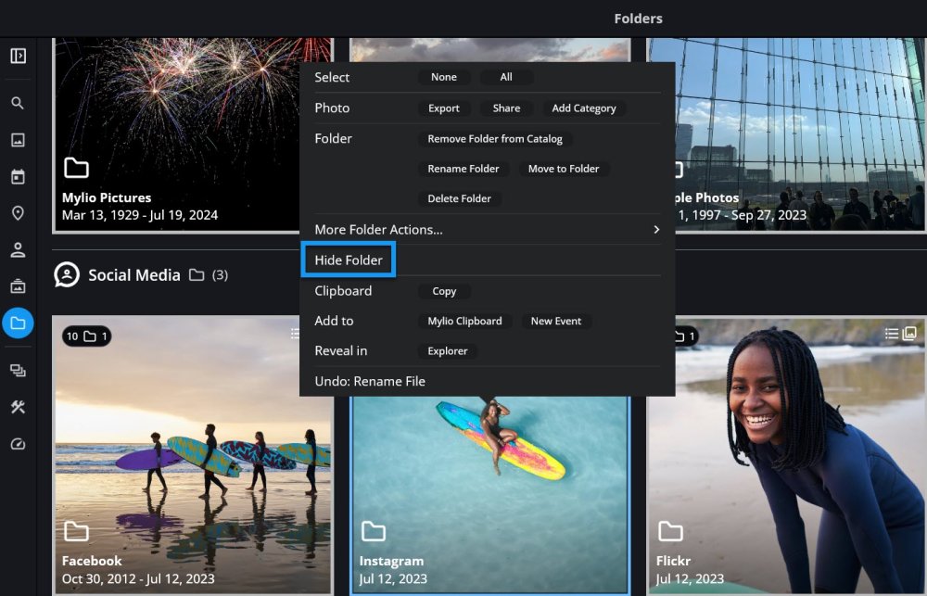Open the search icon in sidebar

(x=18, y=103)
